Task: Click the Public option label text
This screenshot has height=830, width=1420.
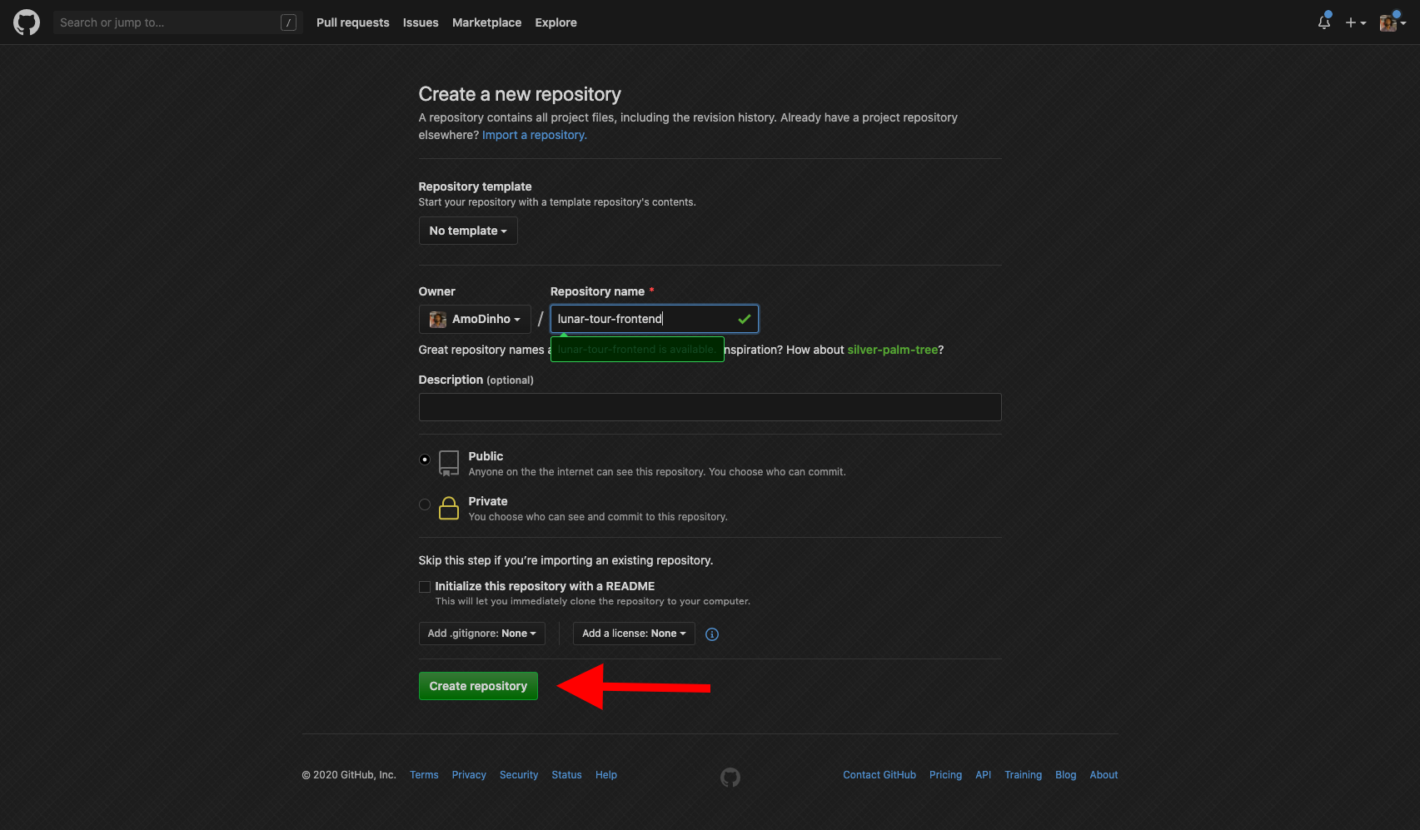Action: coord(486,456)
